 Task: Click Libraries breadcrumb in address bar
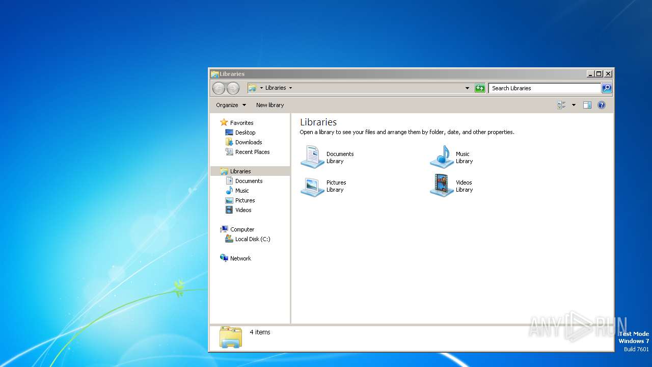276,88
